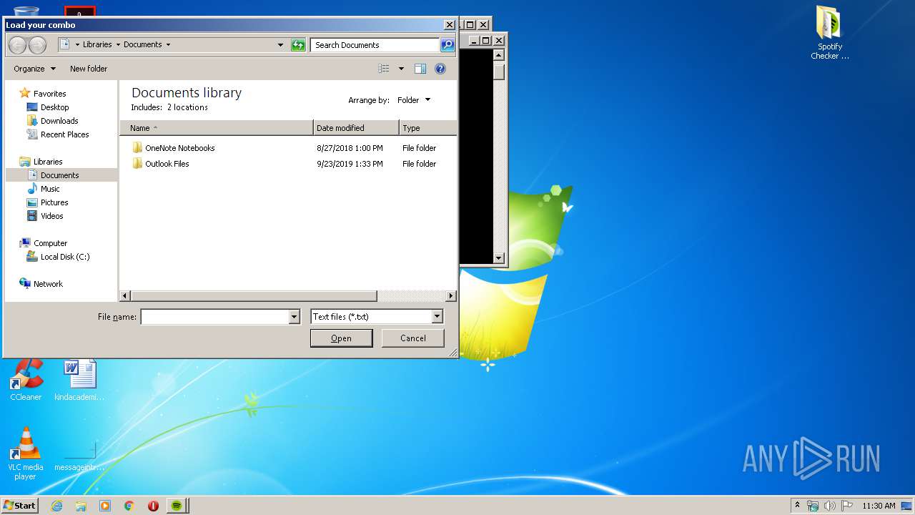This screenshot has height=515, width=915.
Task: Launch Opera from taskbar
Action: click(x=153, y=506)
